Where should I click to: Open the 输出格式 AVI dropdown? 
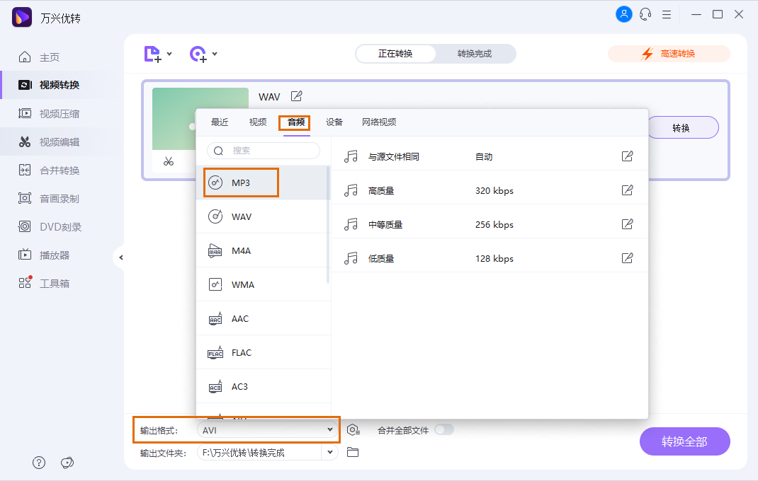267,430
